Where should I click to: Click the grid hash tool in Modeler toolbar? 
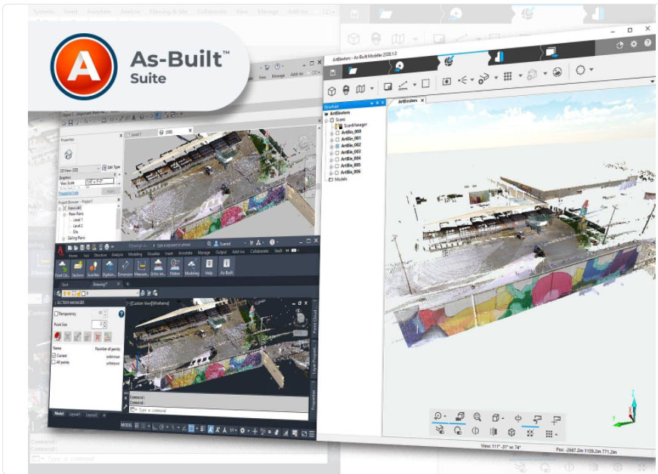508,76
